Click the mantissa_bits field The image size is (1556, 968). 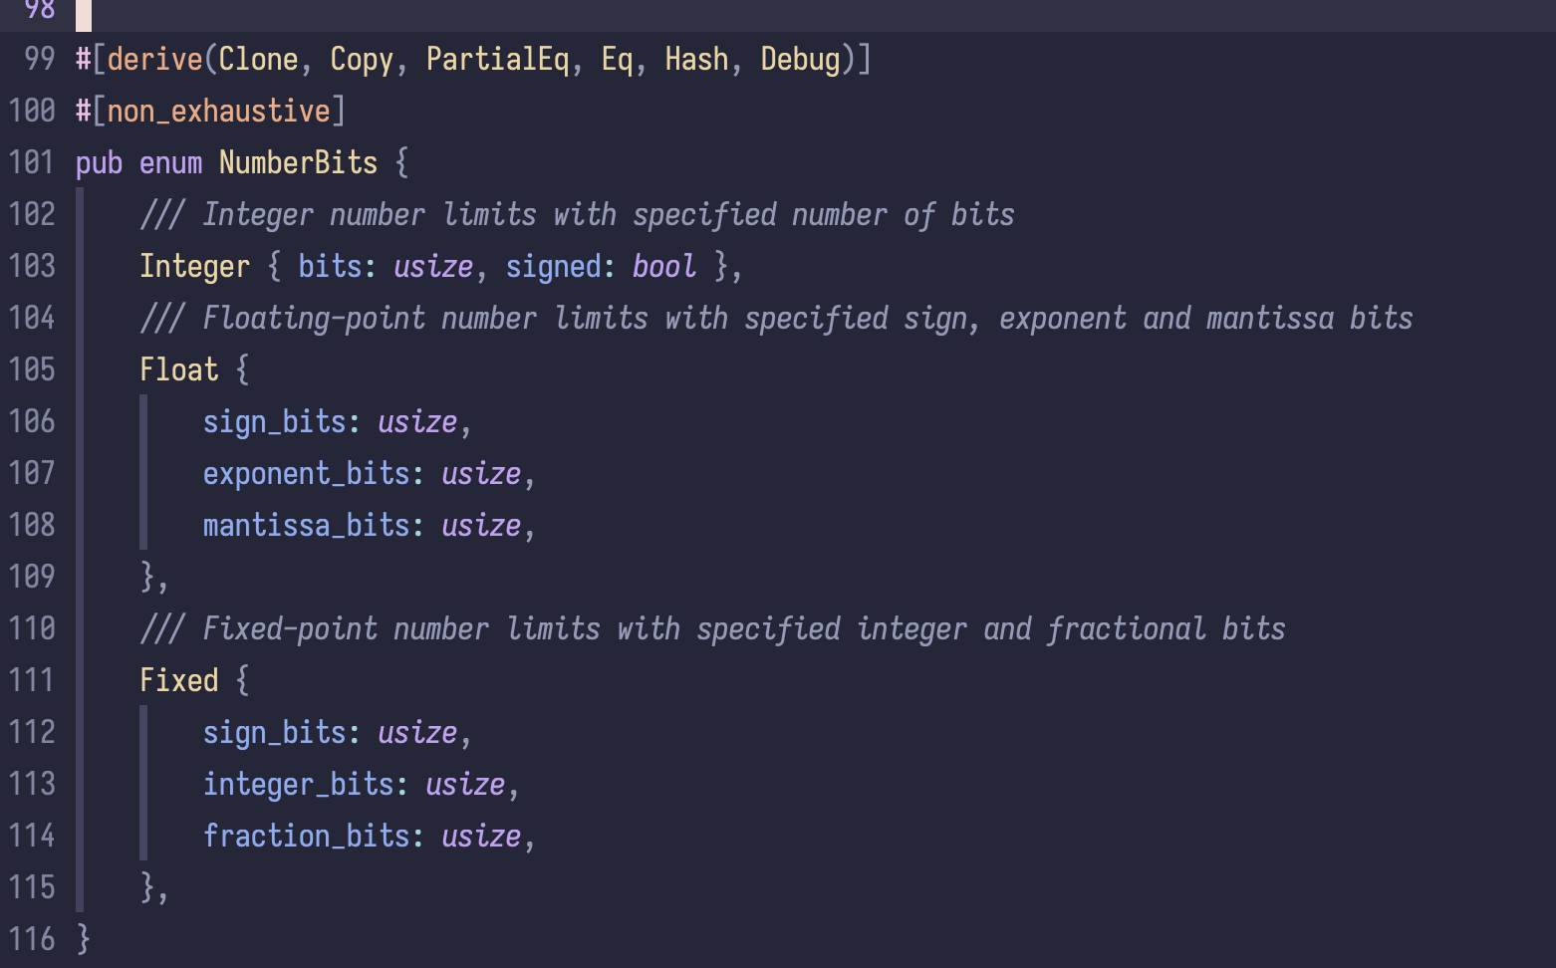click(306, 526)
